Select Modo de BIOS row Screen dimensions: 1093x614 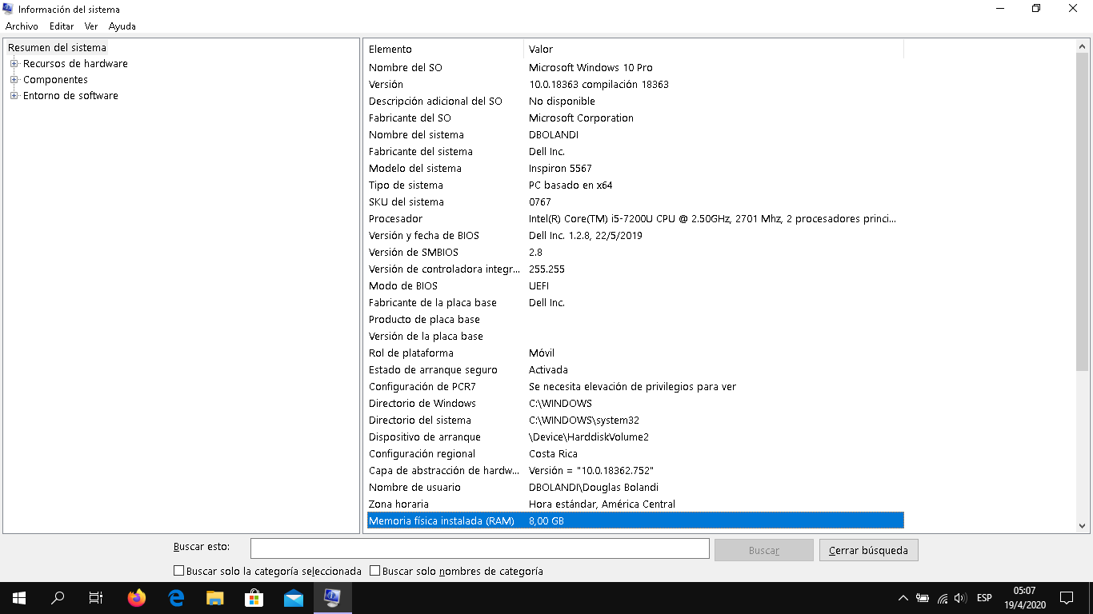tap(635, 286)
